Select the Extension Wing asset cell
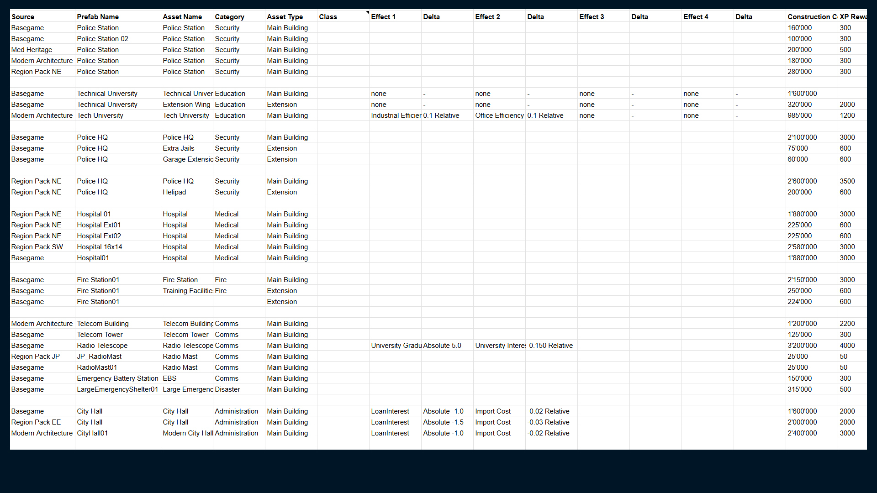Viewport: 877px width, 493px height. (186, 104)
